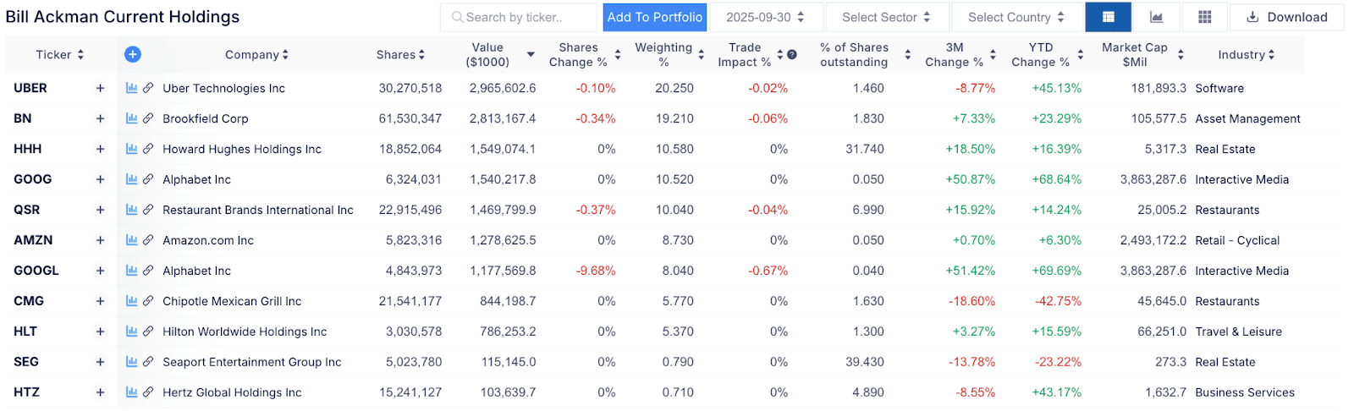Open the chart icon for Uber Technologies
Screen dimensions: 1354x411
coord(131,88)
